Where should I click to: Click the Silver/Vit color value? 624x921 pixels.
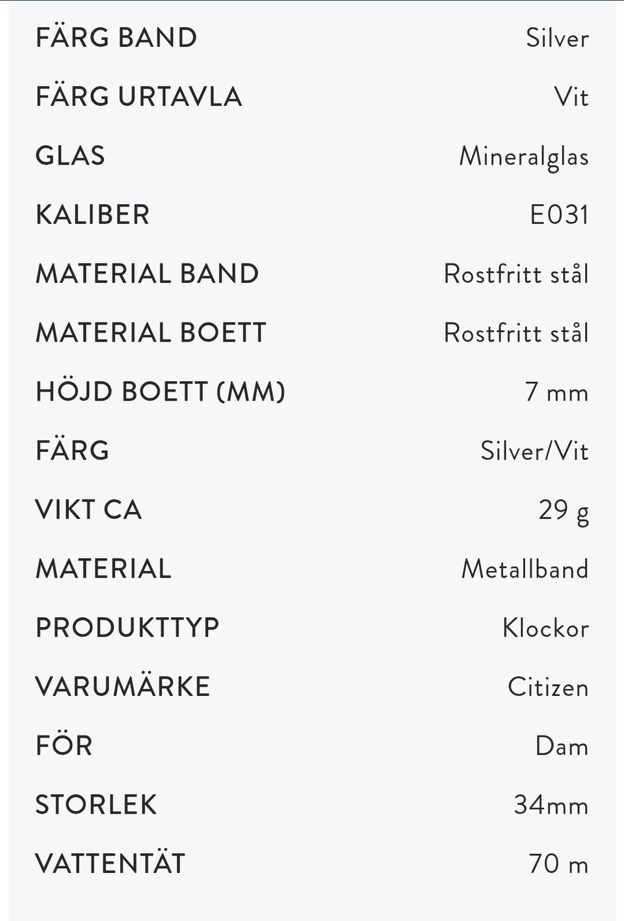[534, 451]
